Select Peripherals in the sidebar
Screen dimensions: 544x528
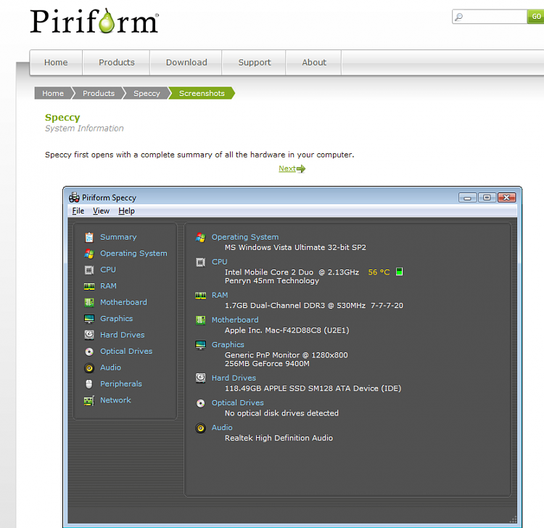click(x=121, y=384)
